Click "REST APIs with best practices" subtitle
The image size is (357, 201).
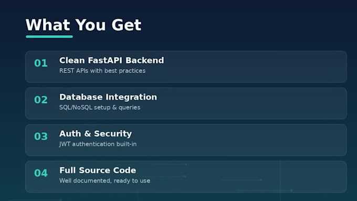pos(102,71)
